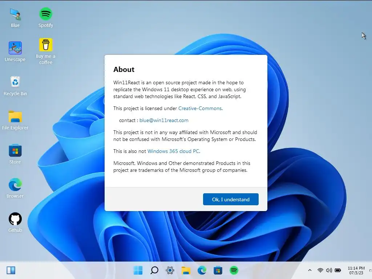Click the About dialog heading
The width and height of the screenshot is (372, 279).
(x=124, y=69)
